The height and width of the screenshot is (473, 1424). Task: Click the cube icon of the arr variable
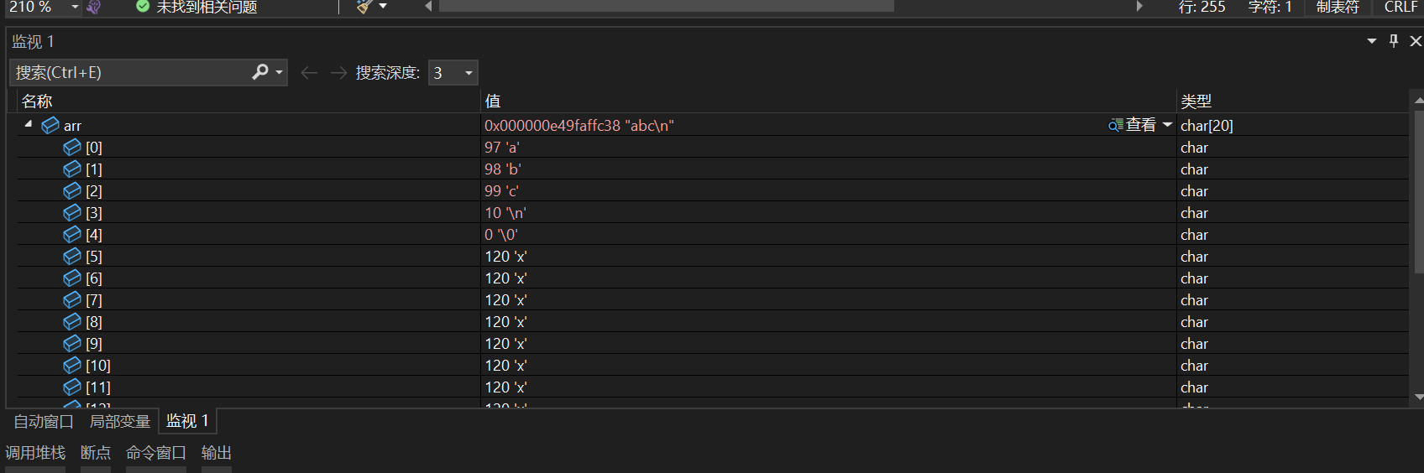pos(50,125)
